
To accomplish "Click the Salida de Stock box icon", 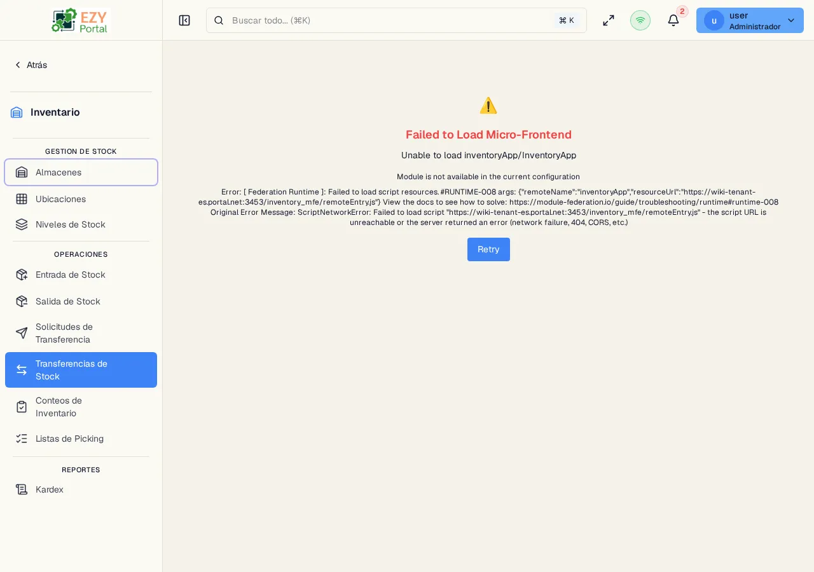I will [22, 301].
